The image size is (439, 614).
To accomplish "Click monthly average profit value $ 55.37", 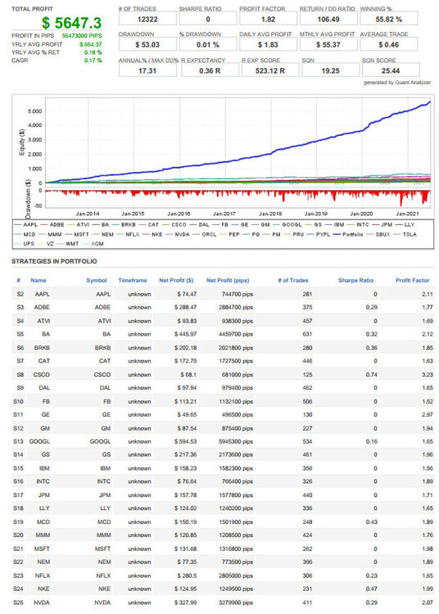I will pyautogui.click(x=328, y=45).
